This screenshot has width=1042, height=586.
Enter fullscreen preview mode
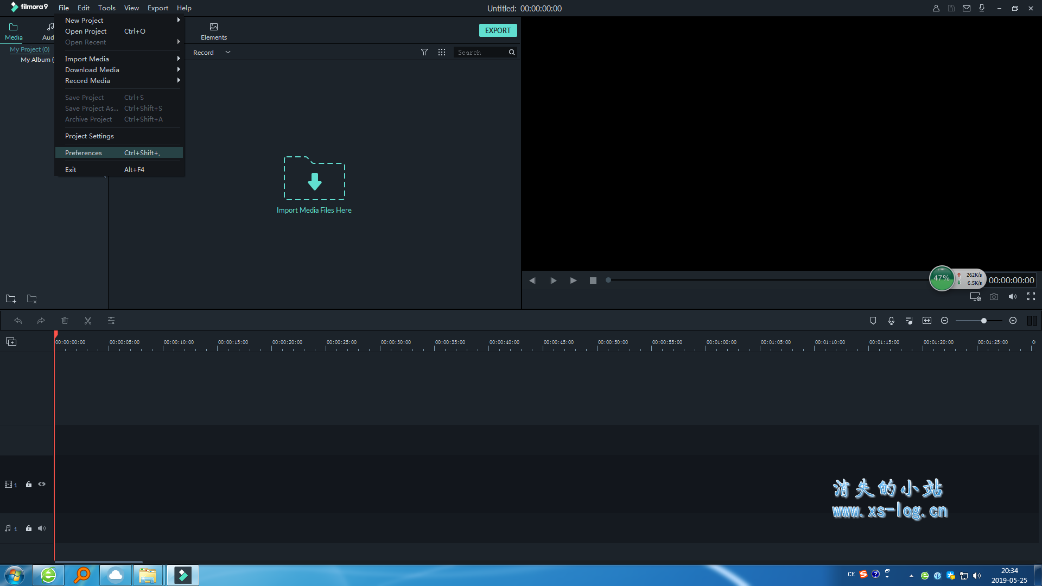1031,296
